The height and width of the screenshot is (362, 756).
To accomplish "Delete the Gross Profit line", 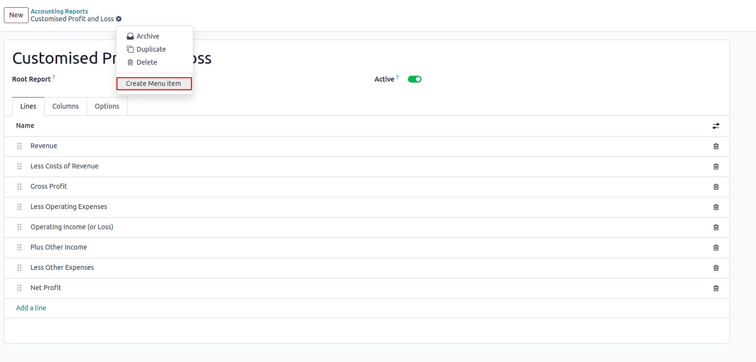I will [x=716, y=187].
